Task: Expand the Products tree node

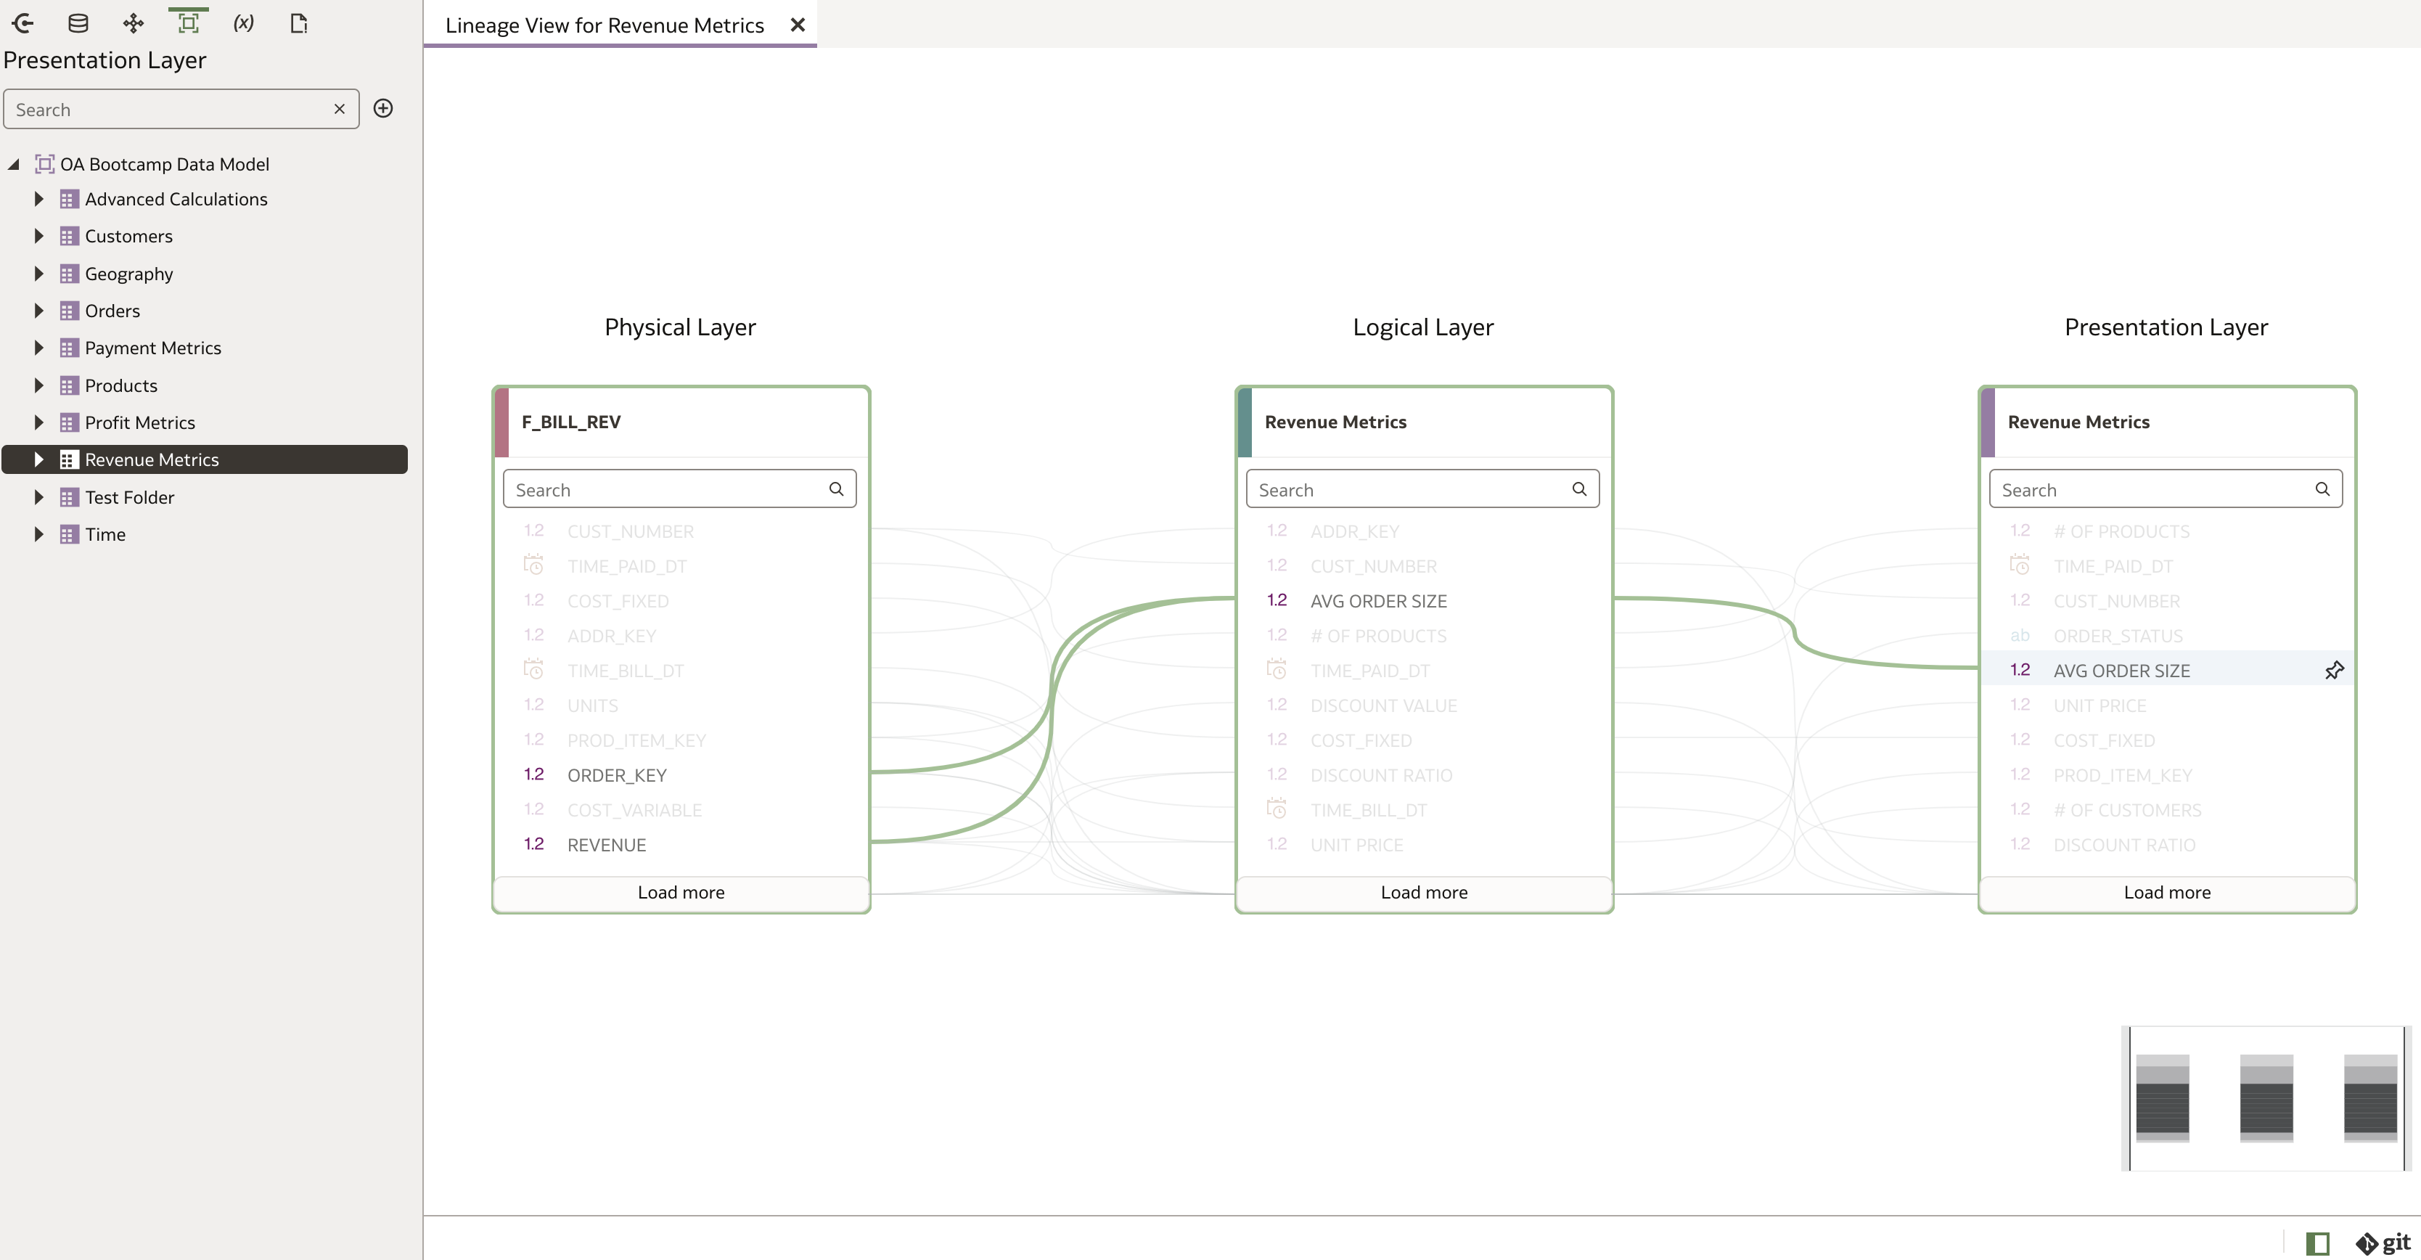Action: [x=38, y=385]
